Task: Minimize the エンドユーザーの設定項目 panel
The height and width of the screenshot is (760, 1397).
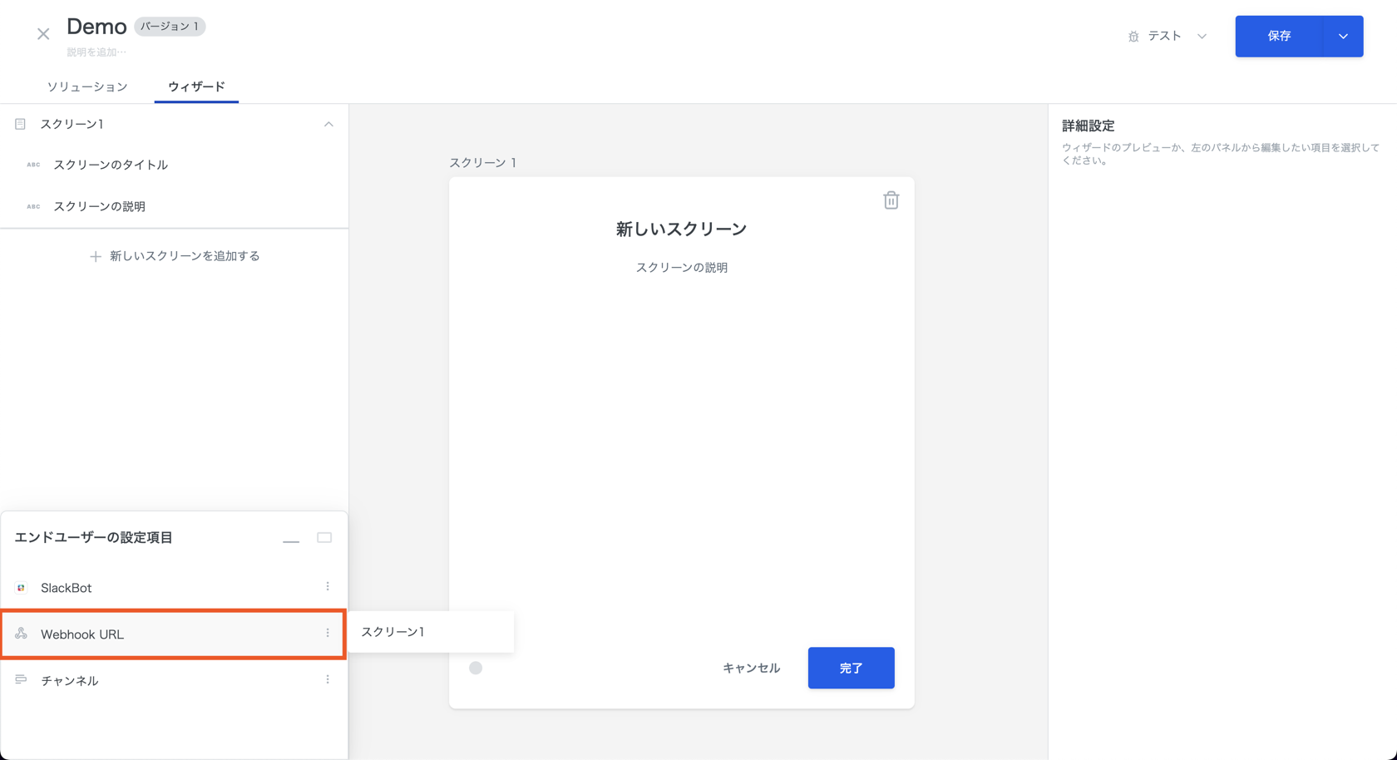Action: click(x=290, y=539)
